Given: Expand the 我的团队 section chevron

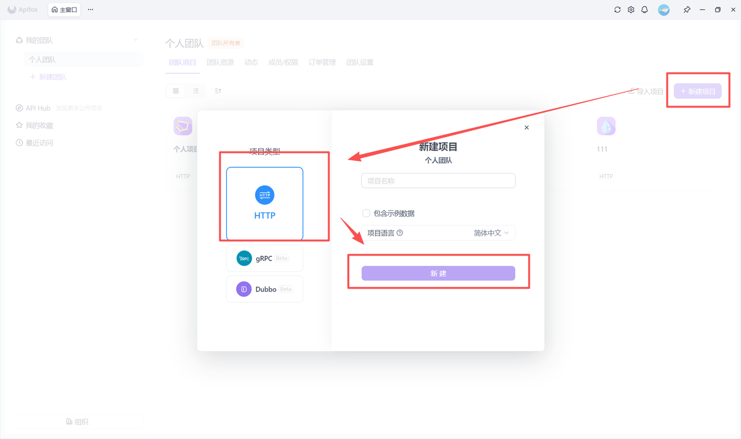Looking at the screenshot, I should 136,40.
